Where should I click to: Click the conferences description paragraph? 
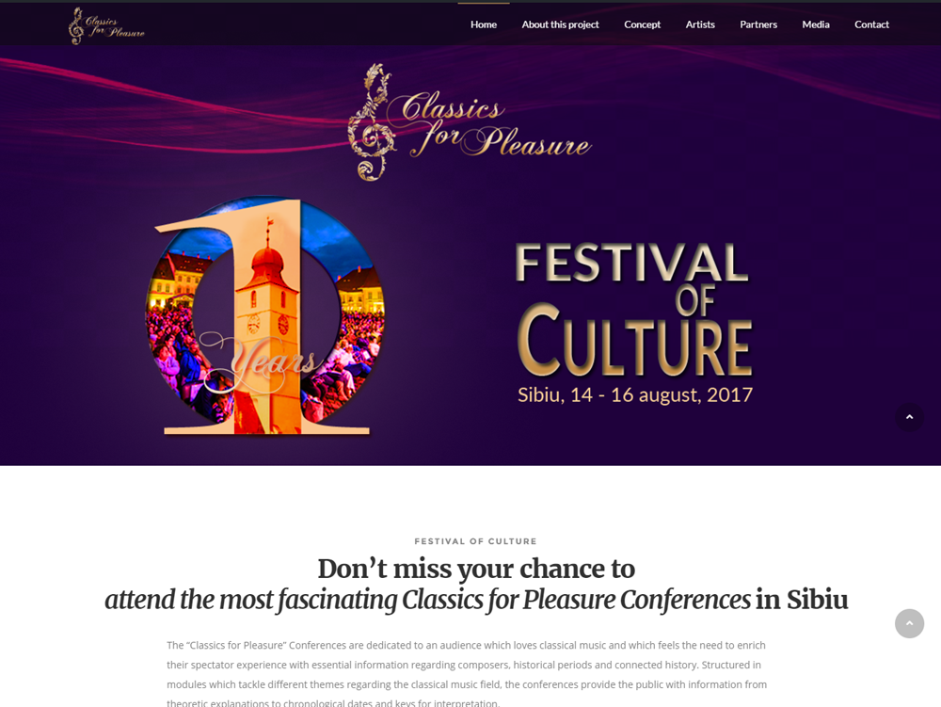coord(467,674)
